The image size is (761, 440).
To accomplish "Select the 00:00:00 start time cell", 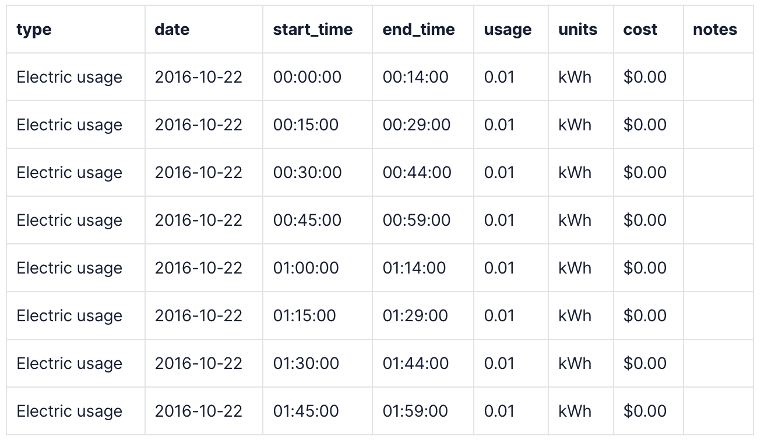I will tap(307, 77).
